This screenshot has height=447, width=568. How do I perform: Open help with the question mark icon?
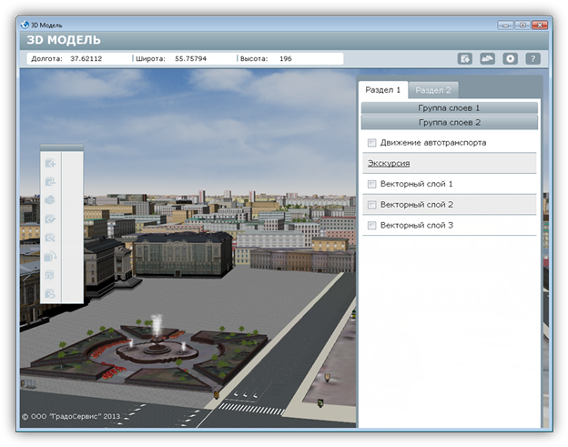pyautogui.click(x=533, y=58)
